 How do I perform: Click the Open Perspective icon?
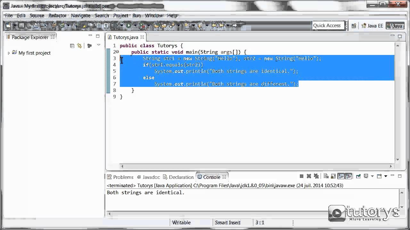354,26
